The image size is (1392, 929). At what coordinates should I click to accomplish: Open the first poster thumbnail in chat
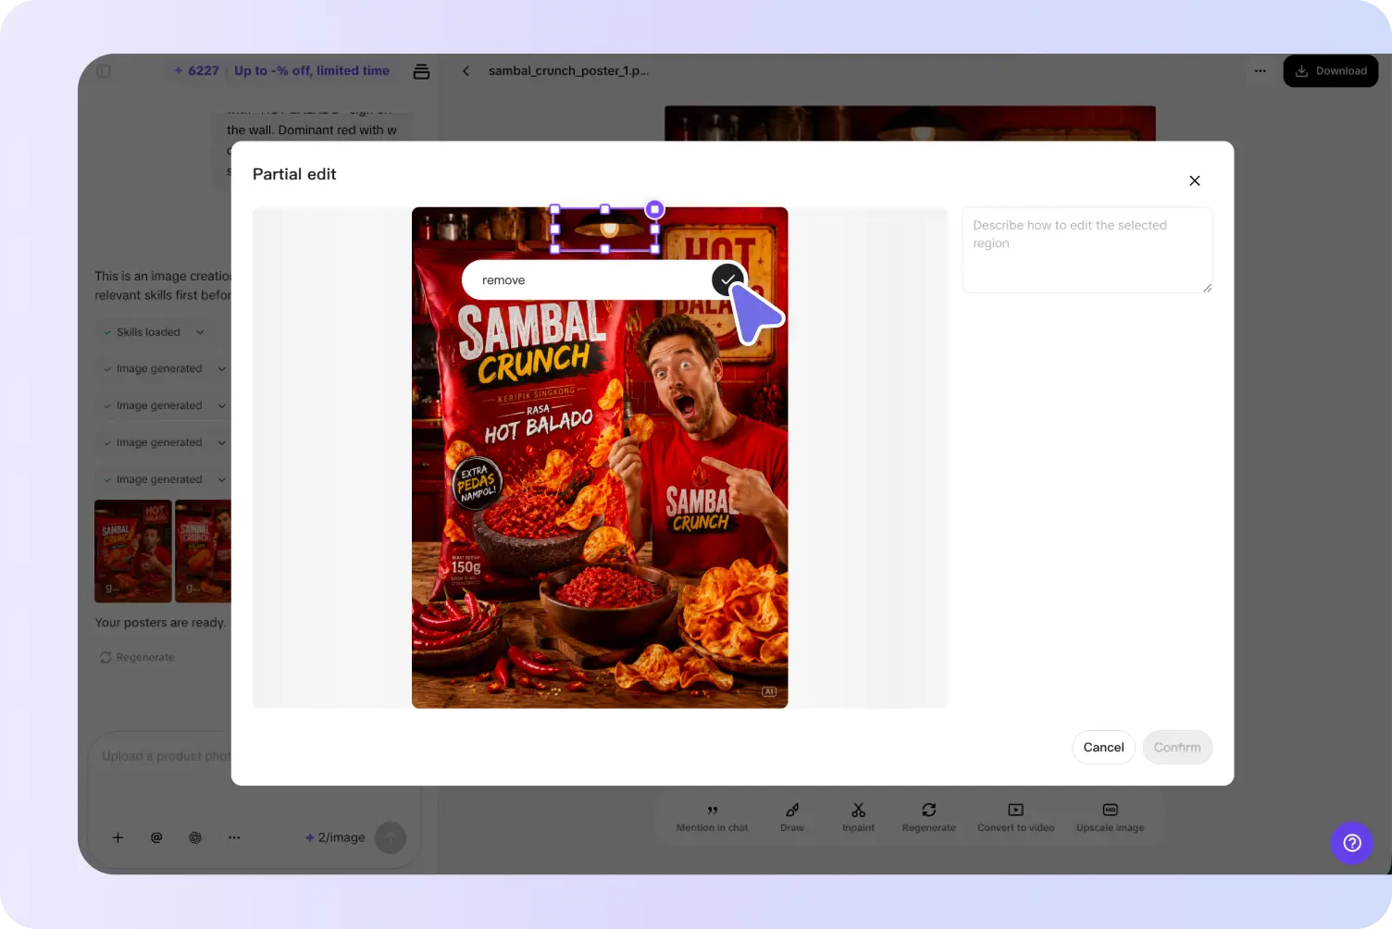[133, 551]
